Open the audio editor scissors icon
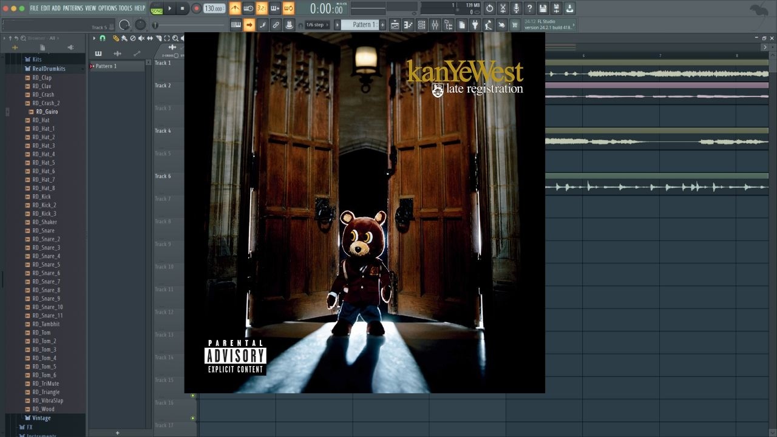 pyautogui.click(x=503, y=8)
